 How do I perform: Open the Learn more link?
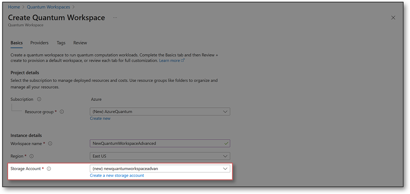172,61
